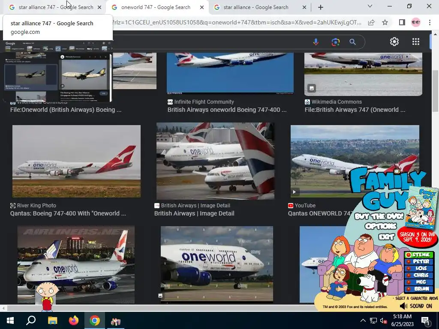
Task: Click the blue magnifier search icon
Action: tap(352, 42)
